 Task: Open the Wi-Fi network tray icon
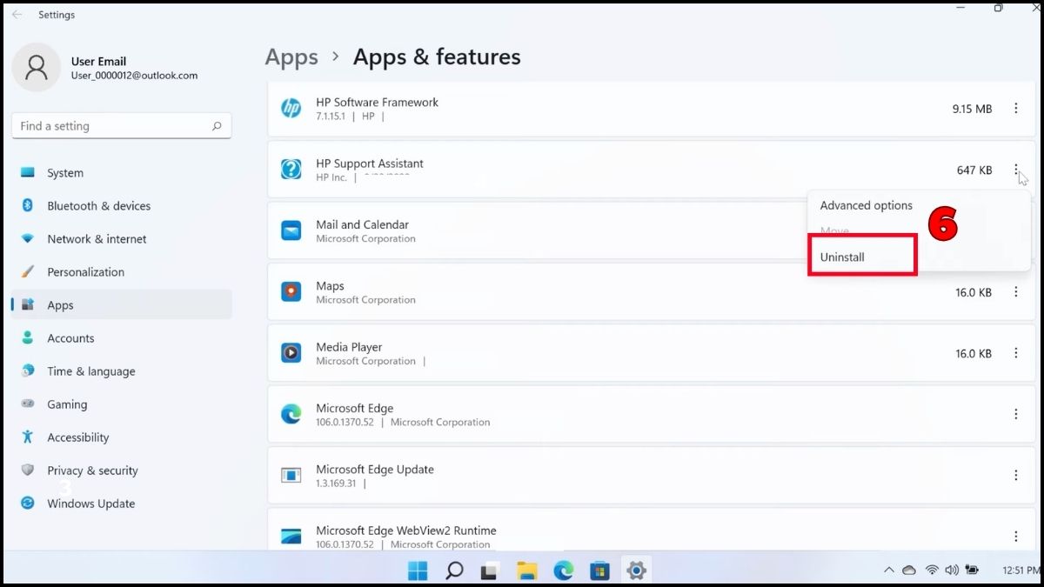(x=932, y=570)
